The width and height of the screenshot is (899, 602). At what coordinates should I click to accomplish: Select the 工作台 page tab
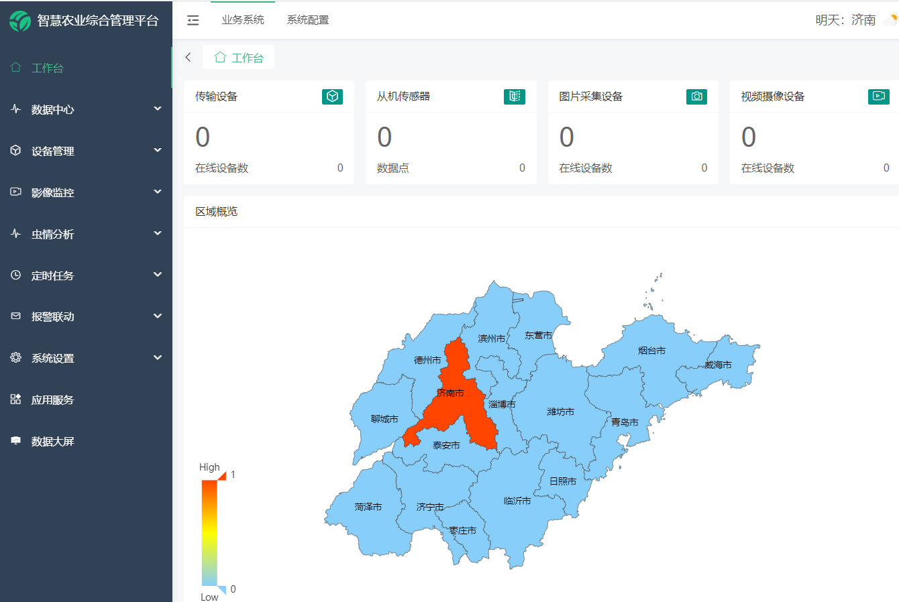(239, 58)
